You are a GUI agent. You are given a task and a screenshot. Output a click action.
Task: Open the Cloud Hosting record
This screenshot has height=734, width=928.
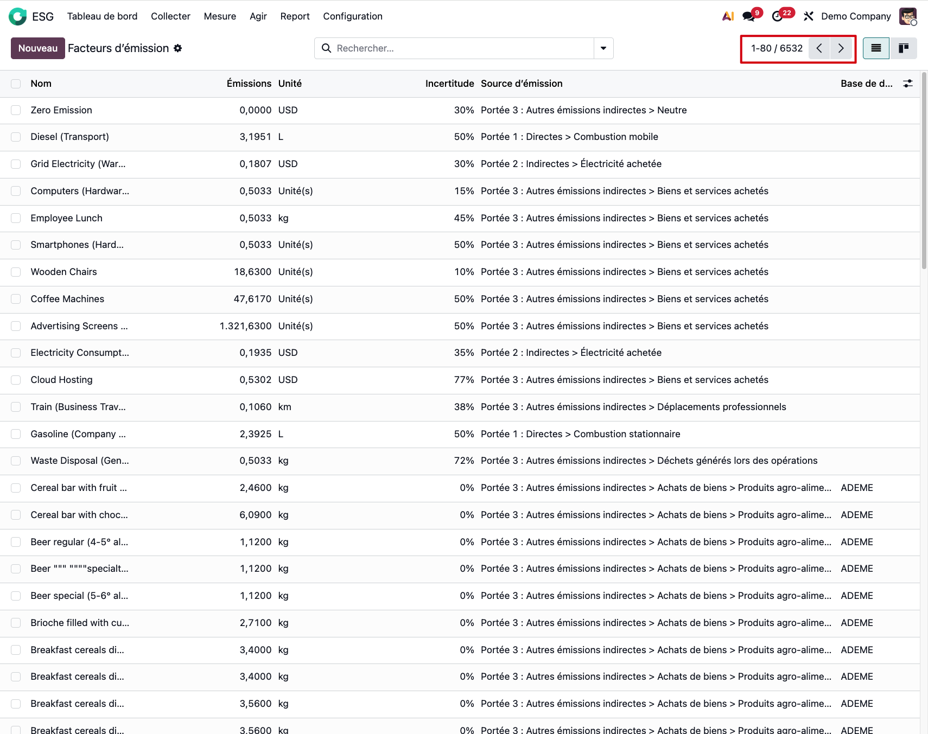(61, 380)
